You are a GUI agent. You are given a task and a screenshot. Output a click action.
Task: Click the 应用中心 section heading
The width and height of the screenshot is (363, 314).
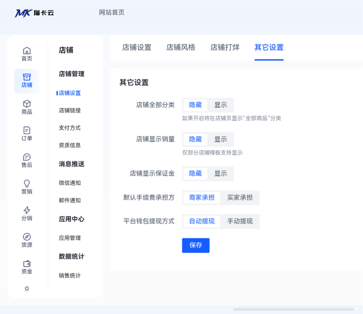[71, 219]
